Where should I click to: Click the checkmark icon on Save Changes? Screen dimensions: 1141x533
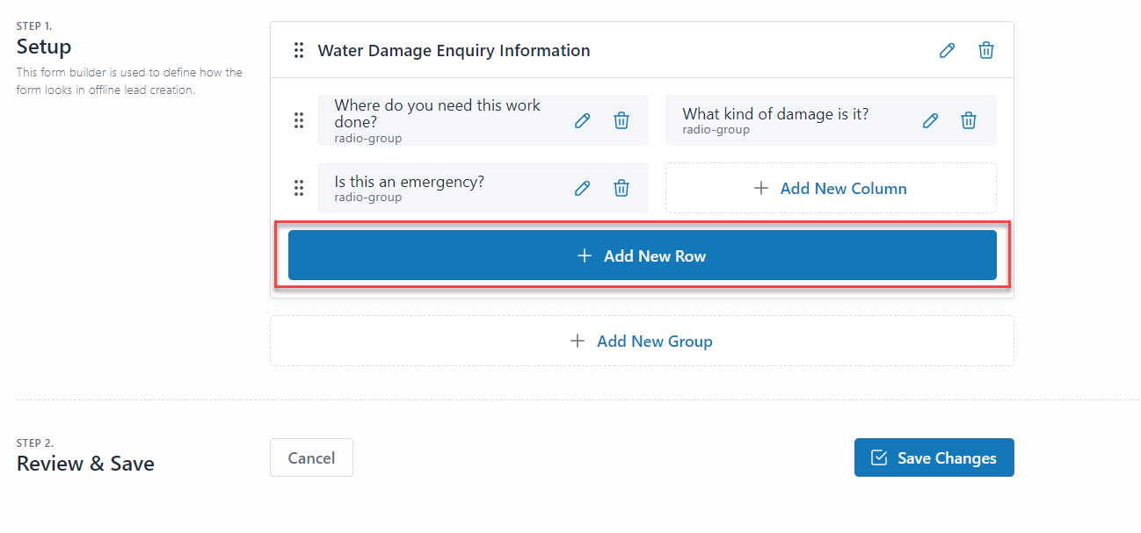point(879,457)
